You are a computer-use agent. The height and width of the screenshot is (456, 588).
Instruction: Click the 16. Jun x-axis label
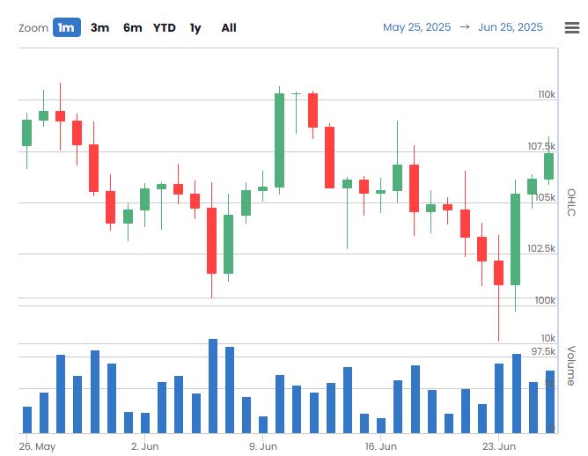[382, 446]
